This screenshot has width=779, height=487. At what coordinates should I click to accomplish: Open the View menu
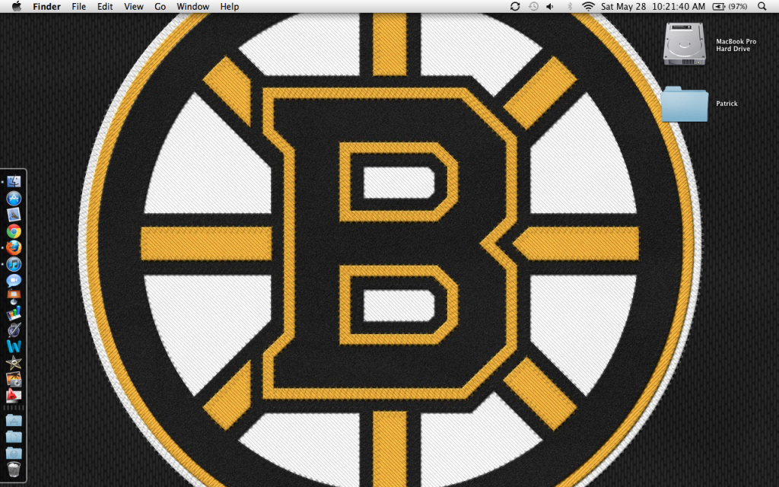134,6
